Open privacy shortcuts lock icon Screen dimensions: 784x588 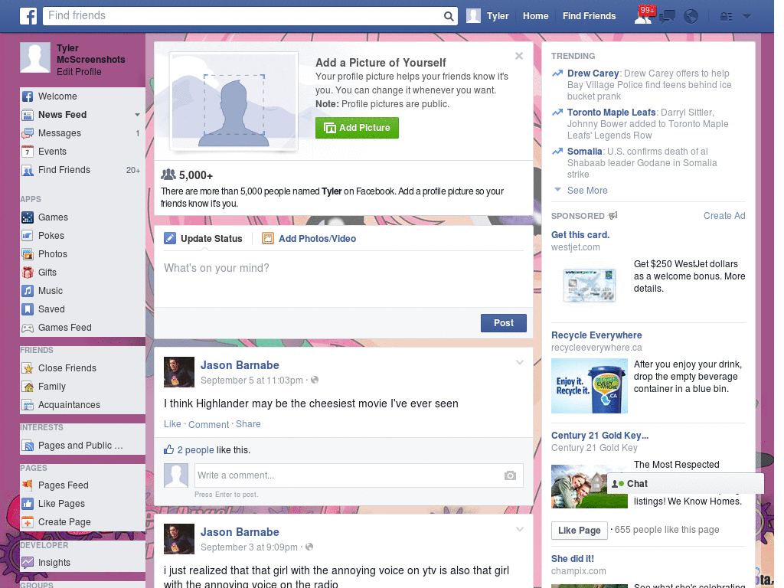tap(726, 17)
